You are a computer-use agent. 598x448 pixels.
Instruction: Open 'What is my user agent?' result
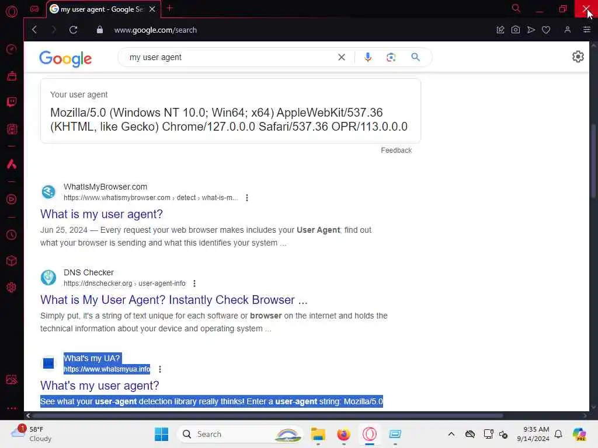point(102,213)
